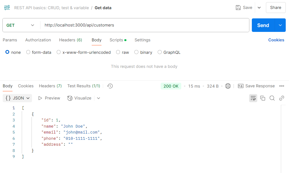Open the Params tab
Image resolution: width=289 pixels, height=173 pixels.
pos(10,40)
